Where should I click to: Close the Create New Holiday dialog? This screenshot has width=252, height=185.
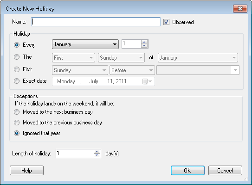240,8
